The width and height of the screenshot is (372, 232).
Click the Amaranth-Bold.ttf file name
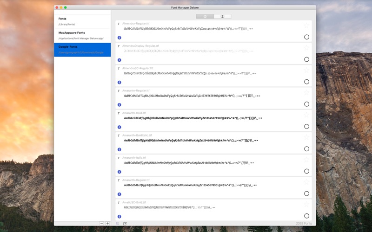tap(134, 113)
